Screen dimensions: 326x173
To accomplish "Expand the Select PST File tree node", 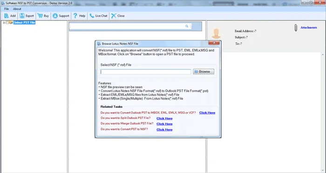I will pyautogui.click(x=4, y=22).
